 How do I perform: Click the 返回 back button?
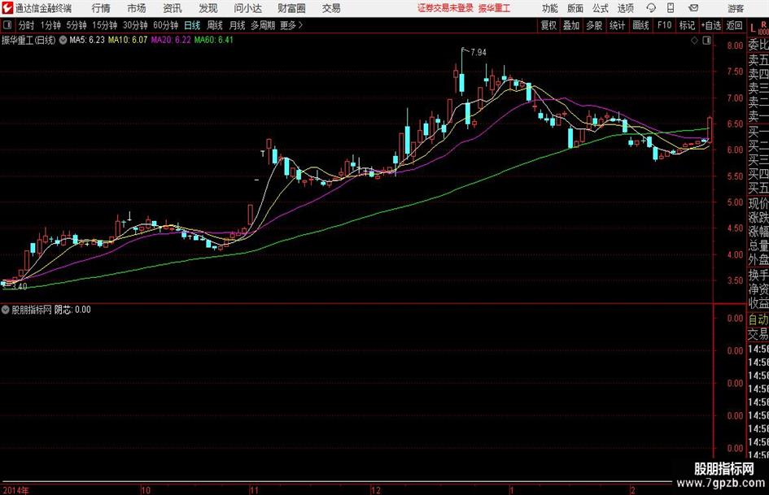[x=734, y=25]
